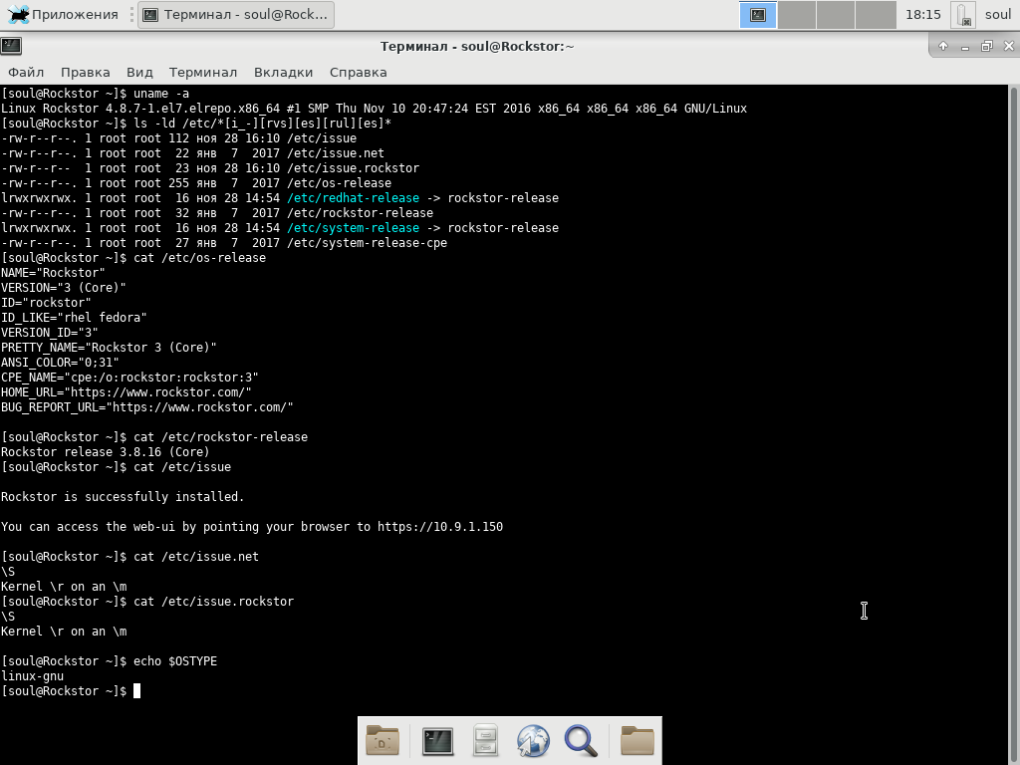Image resolution: width=1020 pixels, height=765 pixels.
Task: Open the Справка menu
Action: click(x=359, y=72)
